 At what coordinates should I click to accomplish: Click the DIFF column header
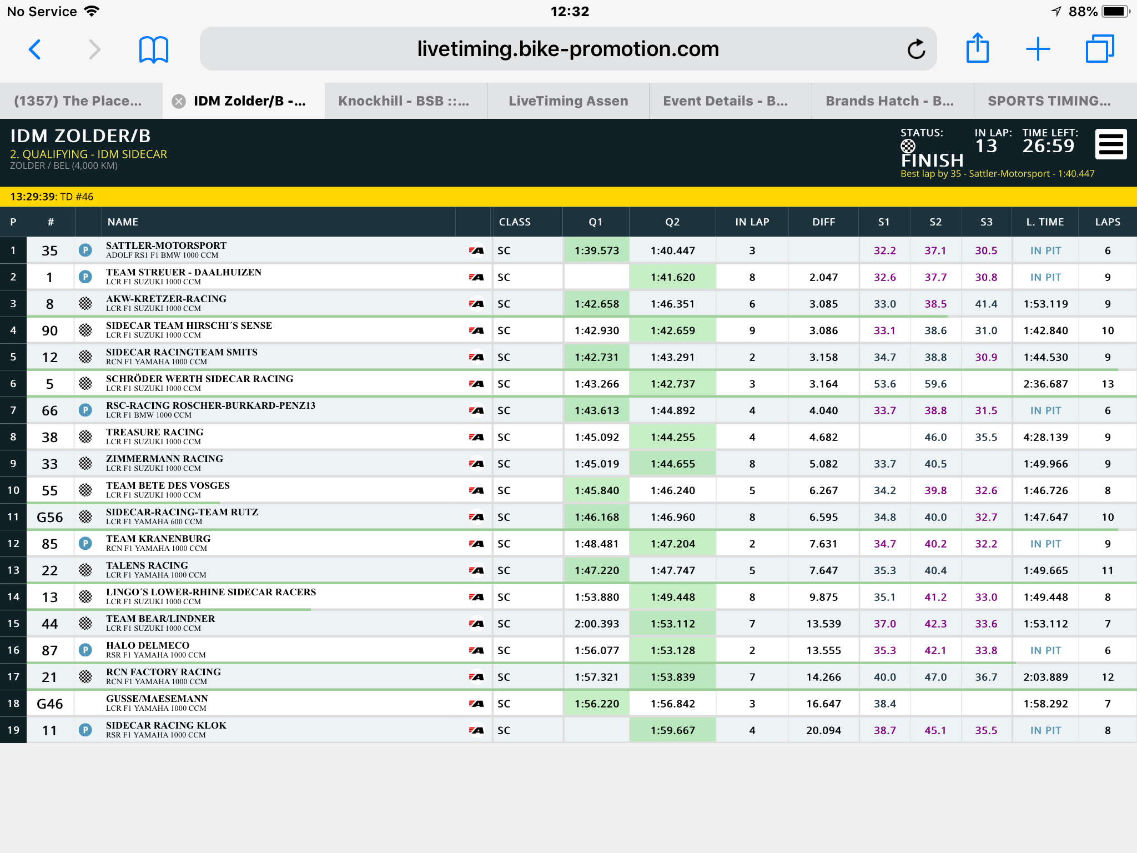tap(823, 222)
